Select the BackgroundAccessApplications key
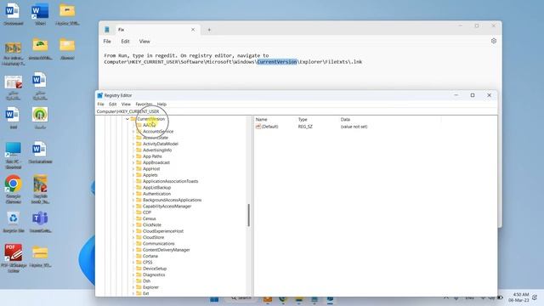The image size is (544, 306). tap(172, 201)
